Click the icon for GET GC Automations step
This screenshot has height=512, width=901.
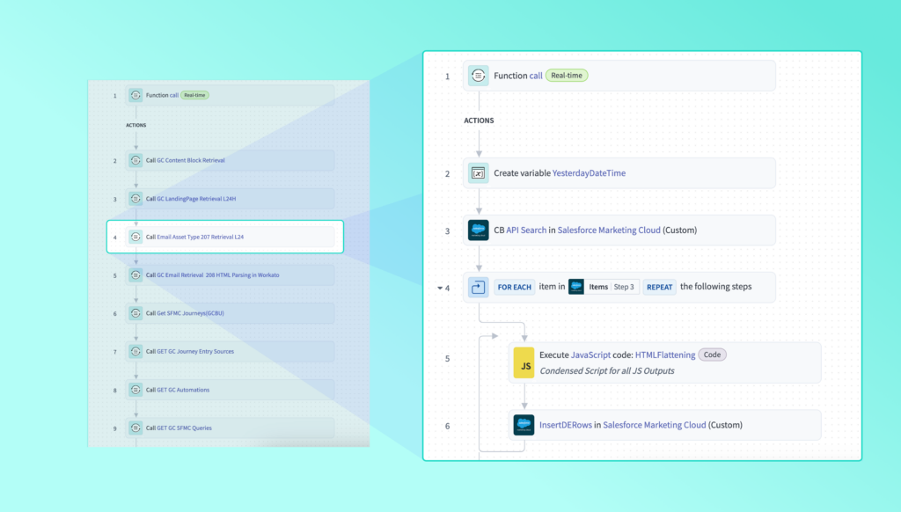[136, 390]
